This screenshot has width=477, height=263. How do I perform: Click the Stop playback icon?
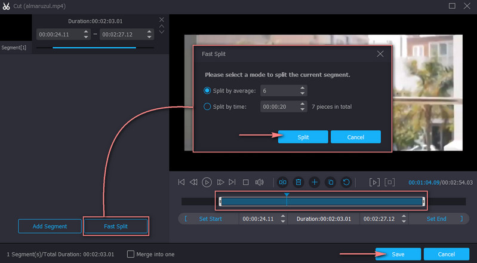[245, 182]
